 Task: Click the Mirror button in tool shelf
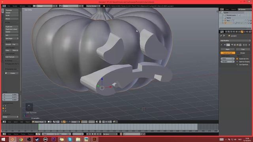point(11,19)
